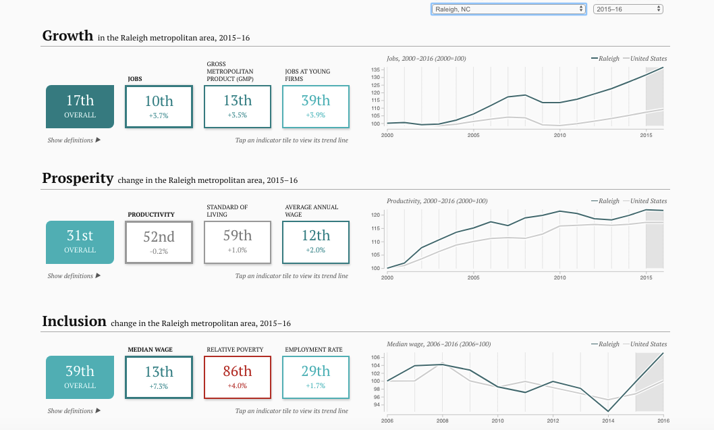Open the 2015–16 year range dropdown

pyautogui.click(x=628, y=9)
